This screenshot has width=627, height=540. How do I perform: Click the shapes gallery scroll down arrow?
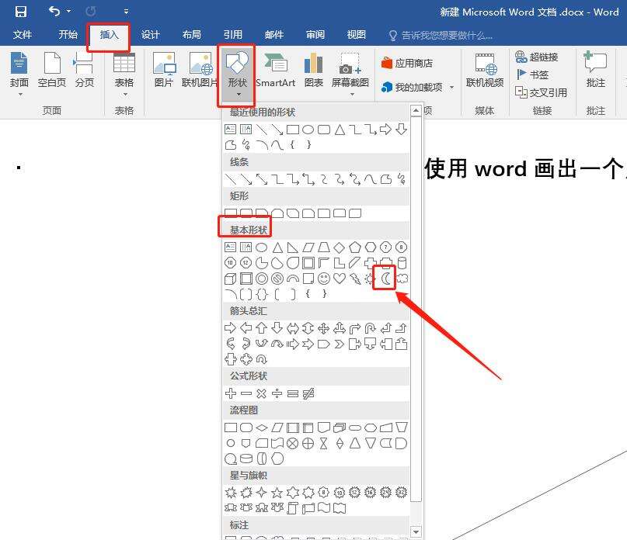click(x=416, y=532)
